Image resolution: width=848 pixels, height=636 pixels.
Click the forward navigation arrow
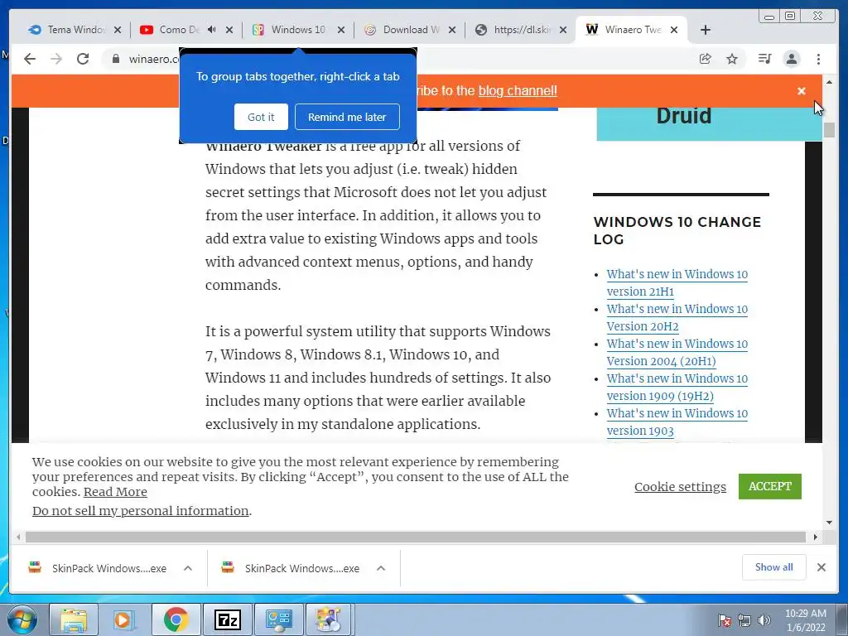[56, 59]
